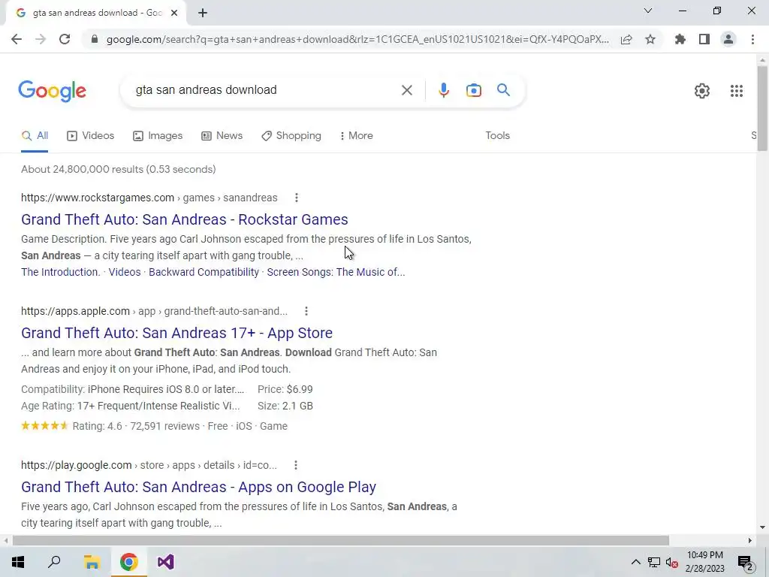The width and height of the screenshot is (769, 577).
Task: Click the play.google.com result URL
Action: (149, 465)
